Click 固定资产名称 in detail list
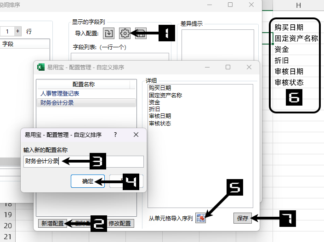 point(165,95)
